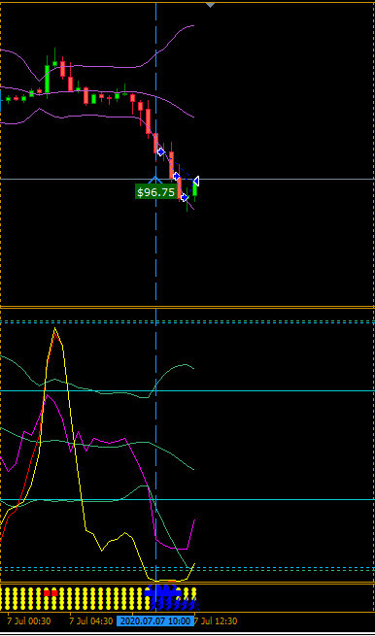The width and height of the screenshot is (375, 636).
Task: Click the red squares in the bottom indicator strip
Action: click(51, 593)
